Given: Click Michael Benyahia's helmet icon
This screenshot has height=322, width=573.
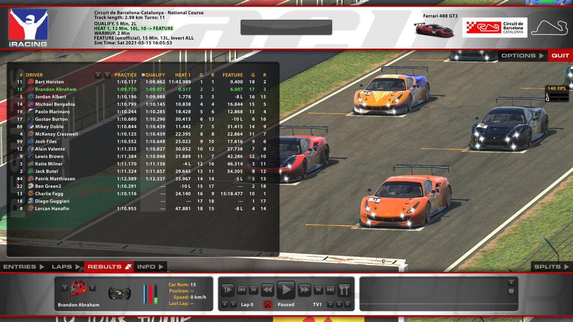Looking at the screenshot, I should click(31, 104).
